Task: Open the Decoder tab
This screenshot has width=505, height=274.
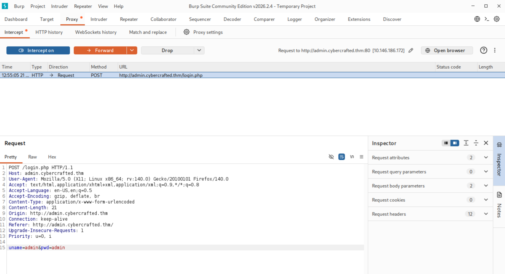Action: 232,19
